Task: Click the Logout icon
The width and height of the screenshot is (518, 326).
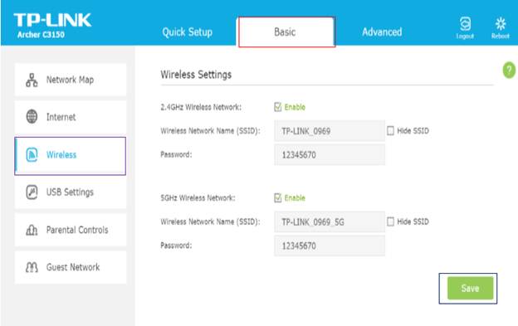Action: (x=465, y=24)
